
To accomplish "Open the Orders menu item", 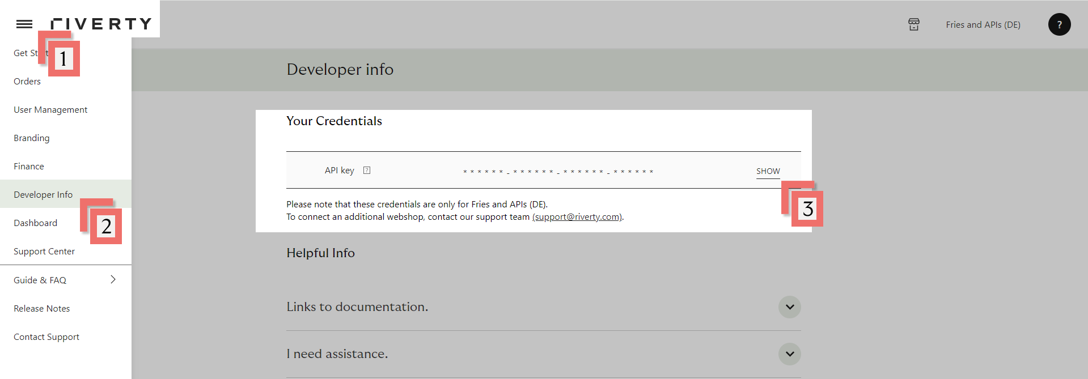I will [27, 82].
